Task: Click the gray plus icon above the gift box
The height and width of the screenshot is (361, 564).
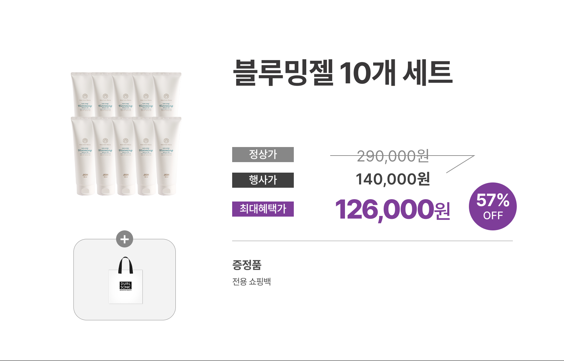Action: click(x=125, y=239)
